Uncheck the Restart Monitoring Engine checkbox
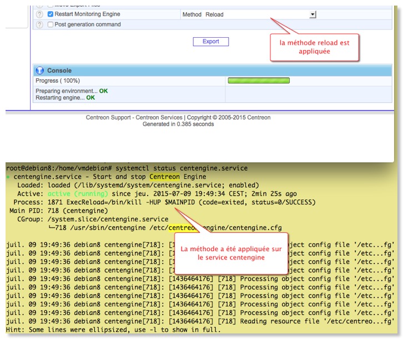 (51, 14)
